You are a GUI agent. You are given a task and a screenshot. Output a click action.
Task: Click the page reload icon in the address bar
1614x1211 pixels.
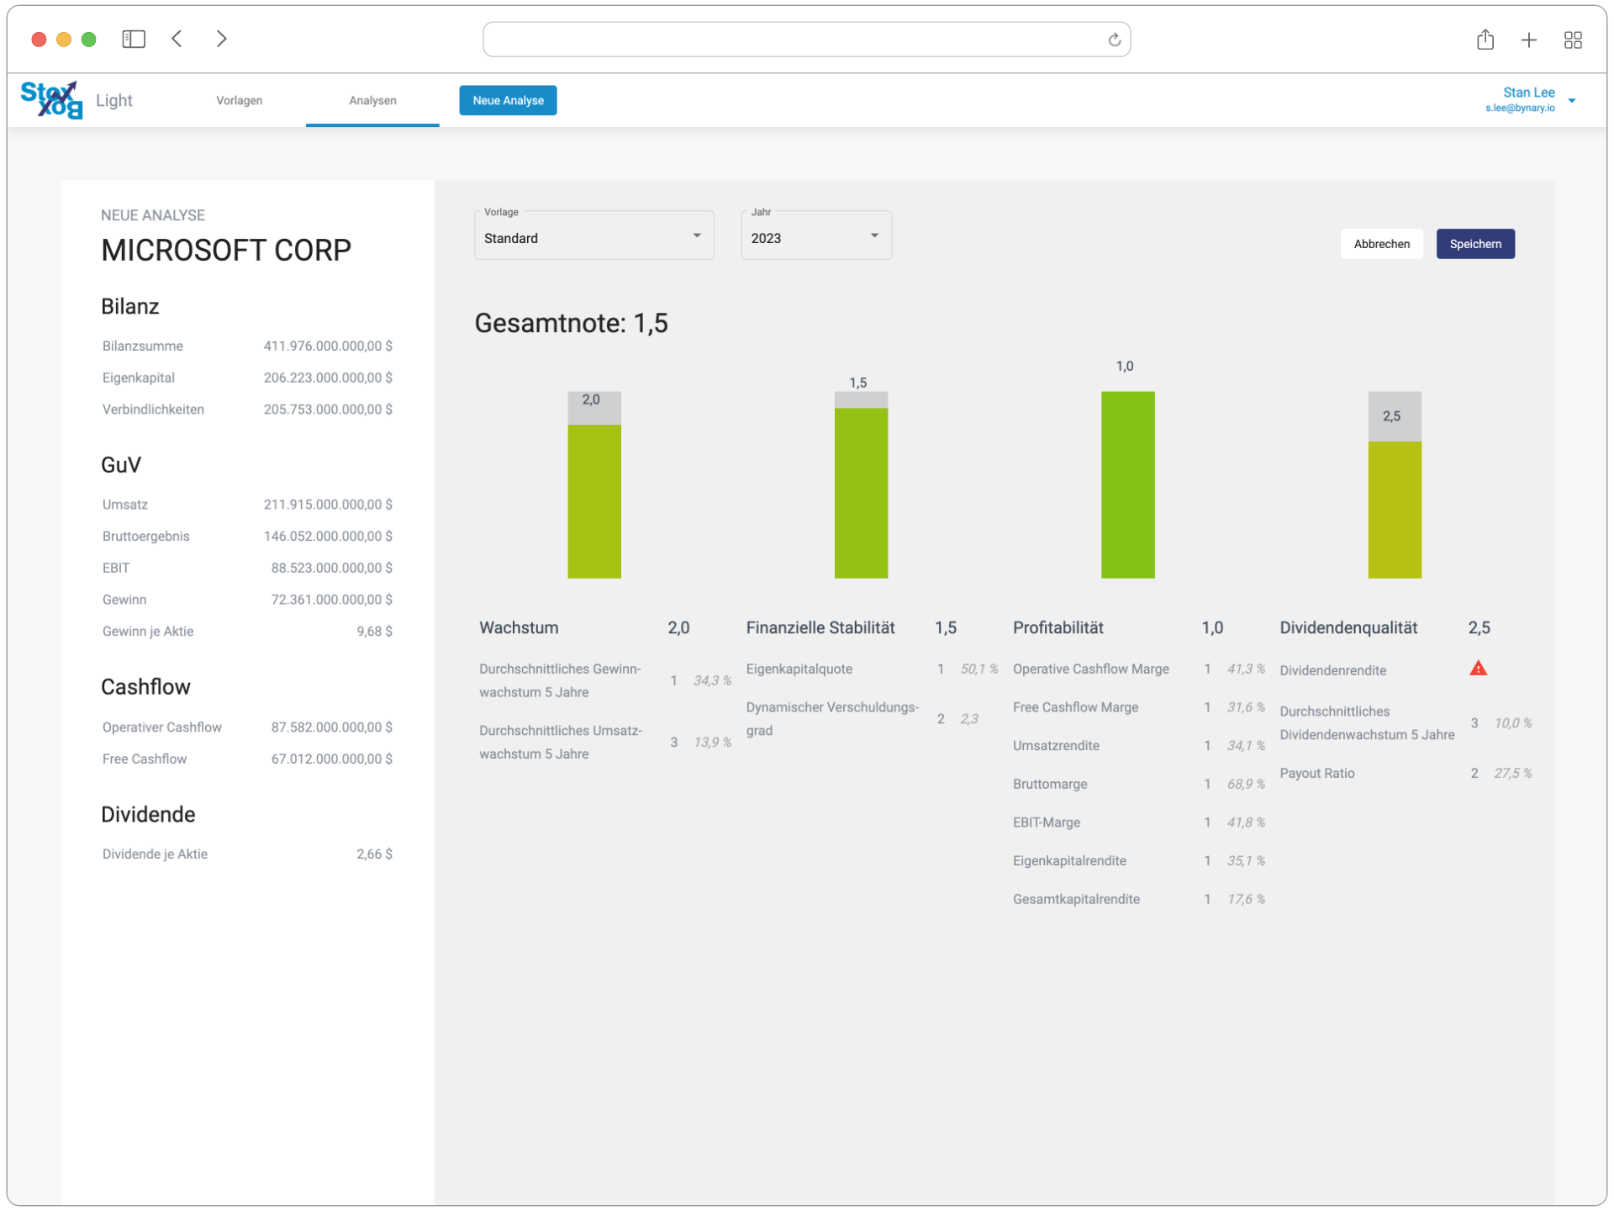[1114, 39]
